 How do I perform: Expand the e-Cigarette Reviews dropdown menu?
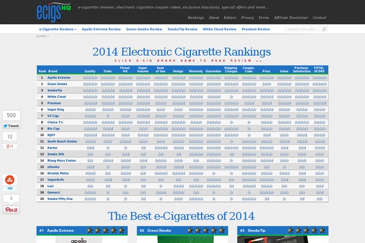click(58, 29)
